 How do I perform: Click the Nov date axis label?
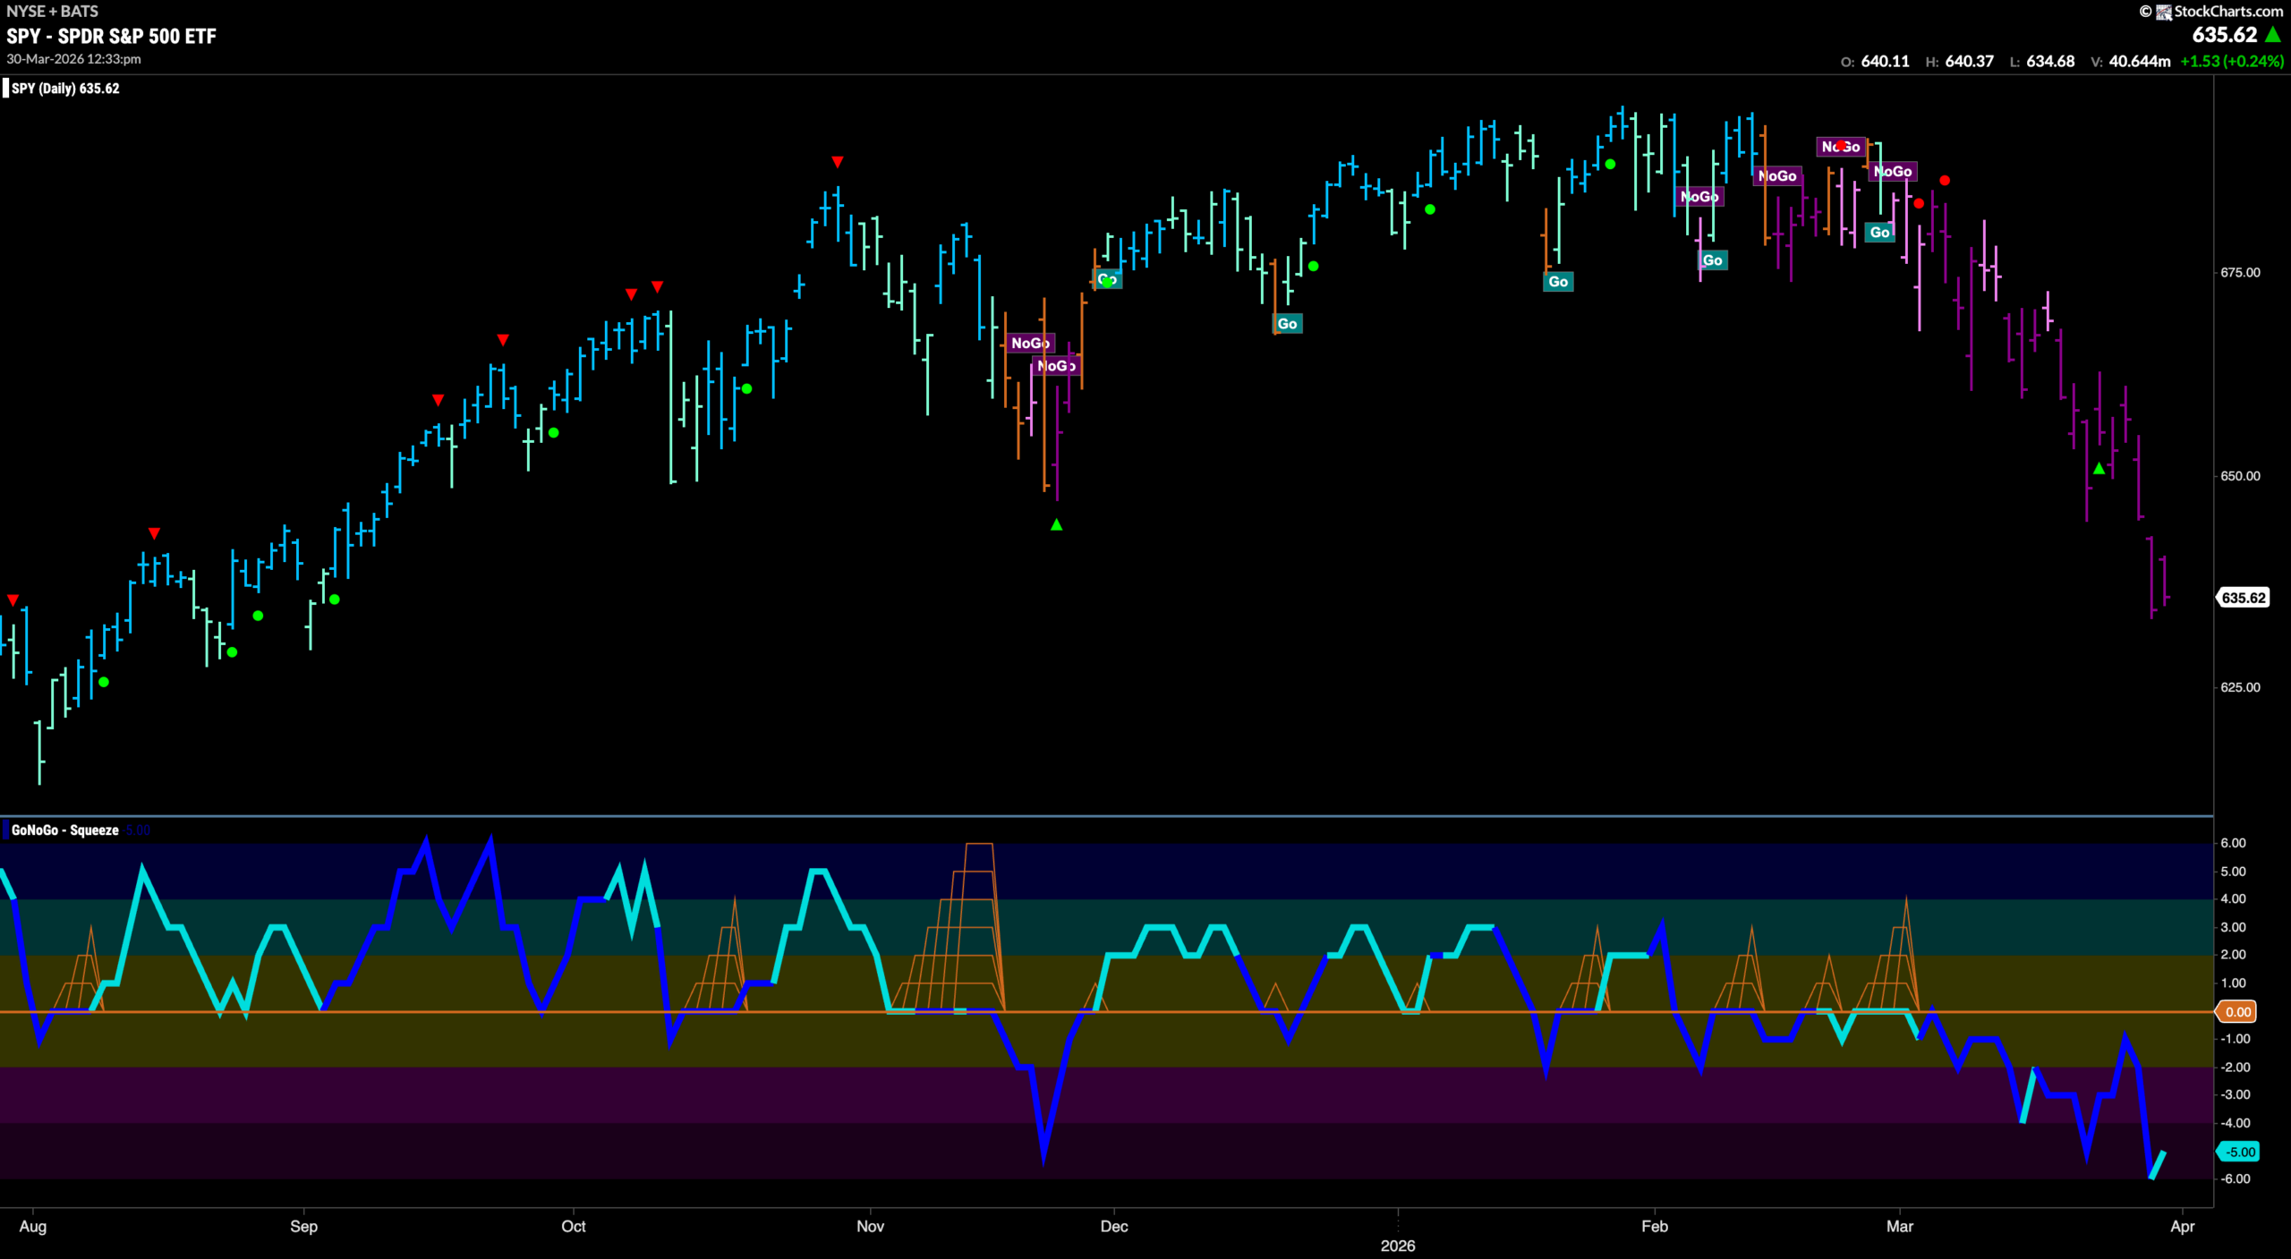click(x=870, y=1226)
